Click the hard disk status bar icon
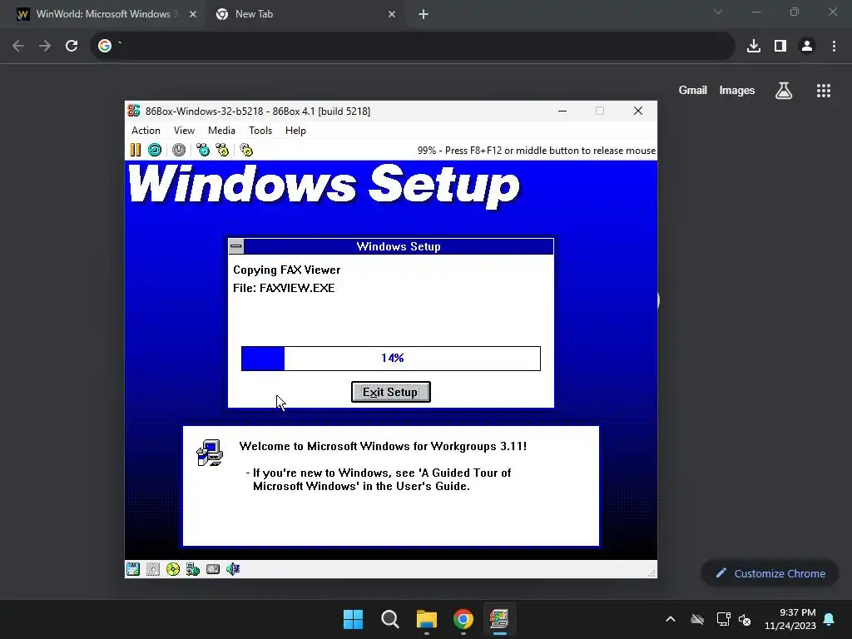This screenshot has width=852, height=639. 213,569
